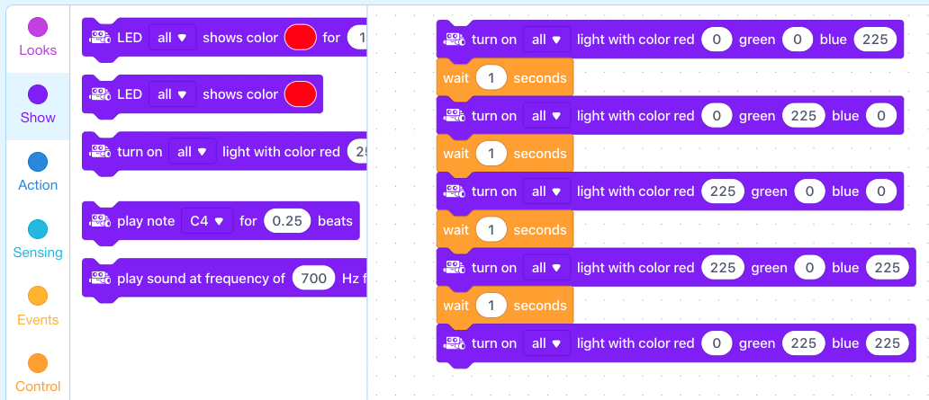Select the Events category circle icon
Image resolution: width=929 pixels, height=400 pixels.
38,297
